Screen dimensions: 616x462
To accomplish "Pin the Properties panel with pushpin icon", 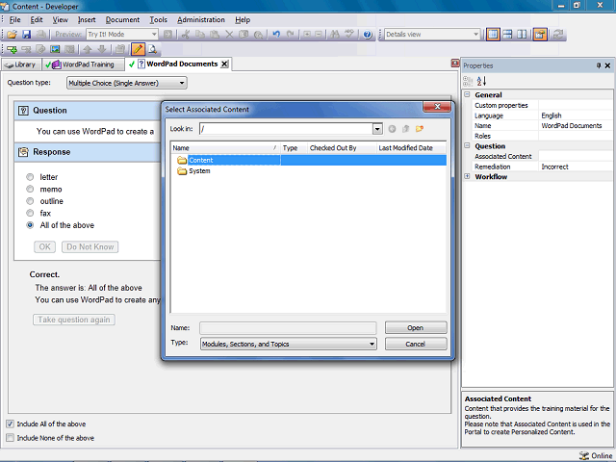I will click(x=599, y=65).
